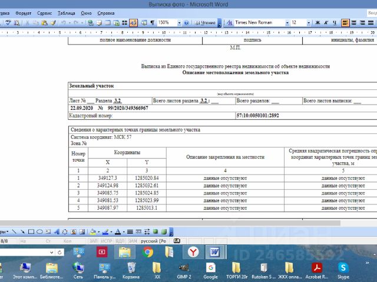Click the Shadow Style icon
Image resolution: width=377 pixels, height=282 pixels.
pos(156,231)
